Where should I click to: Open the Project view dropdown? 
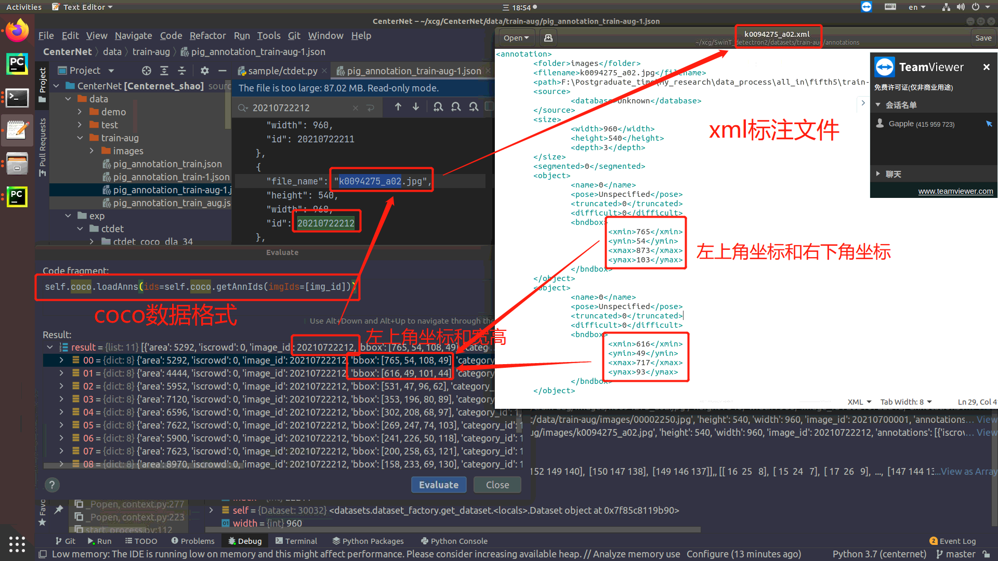(111, 71)
